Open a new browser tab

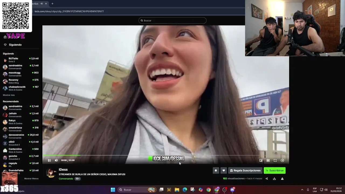(52, 4)
